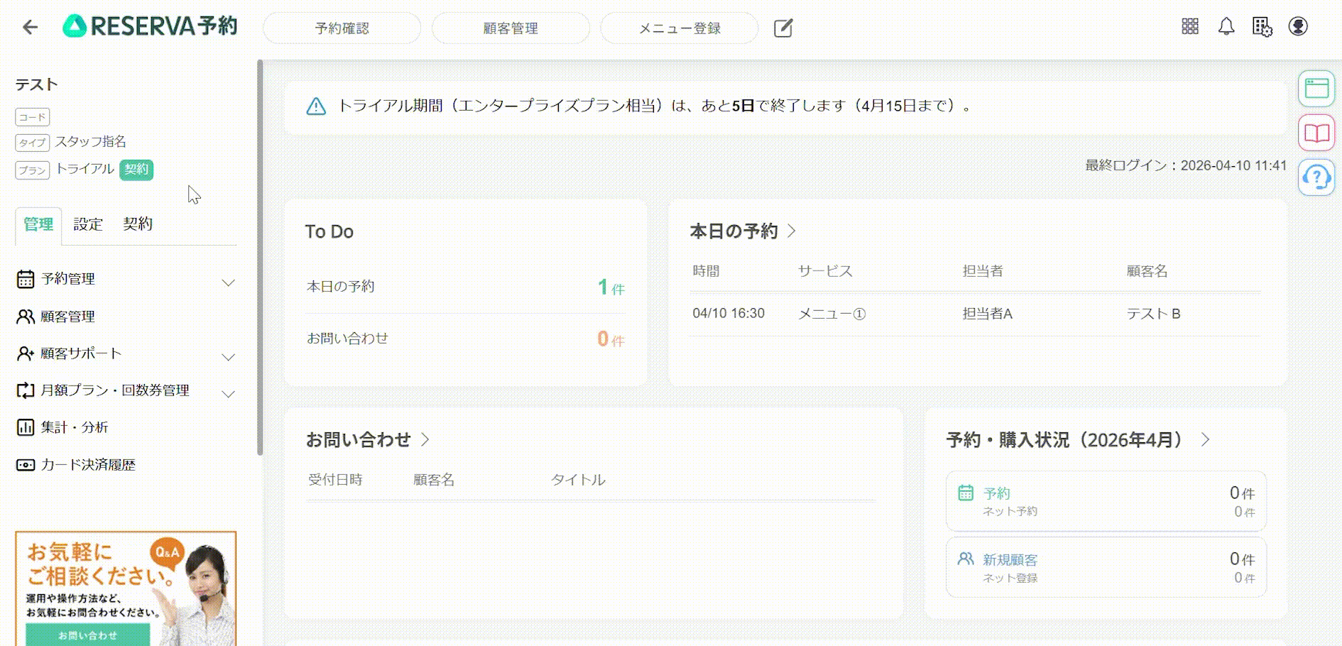Open the help question-mark icon

(1316, 177)
